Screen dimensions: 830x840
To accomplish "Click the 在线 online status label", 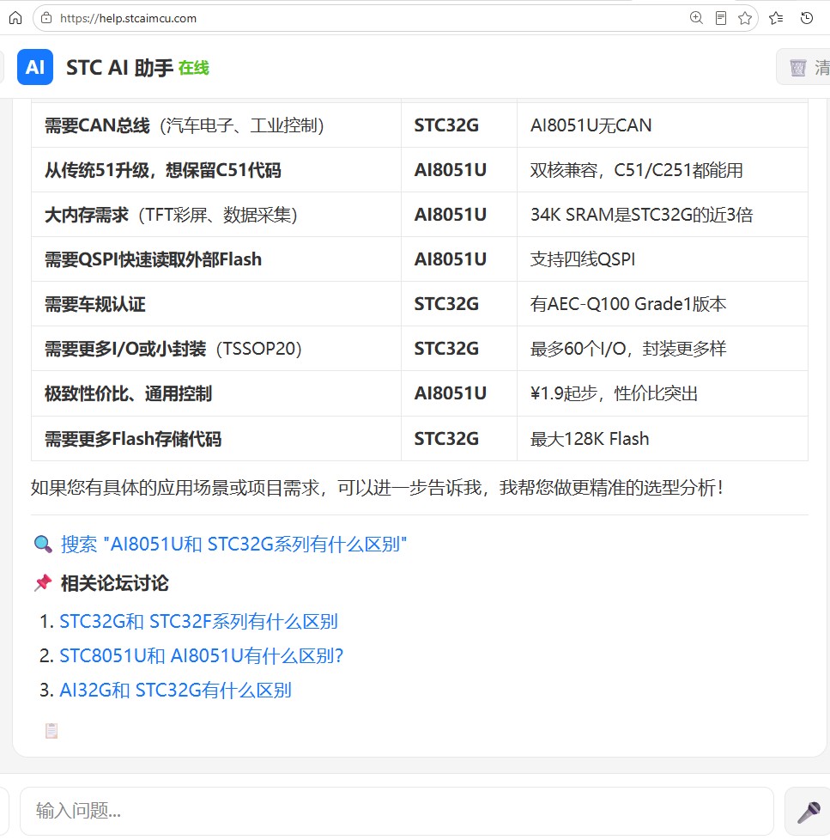I will pos(194,68).
